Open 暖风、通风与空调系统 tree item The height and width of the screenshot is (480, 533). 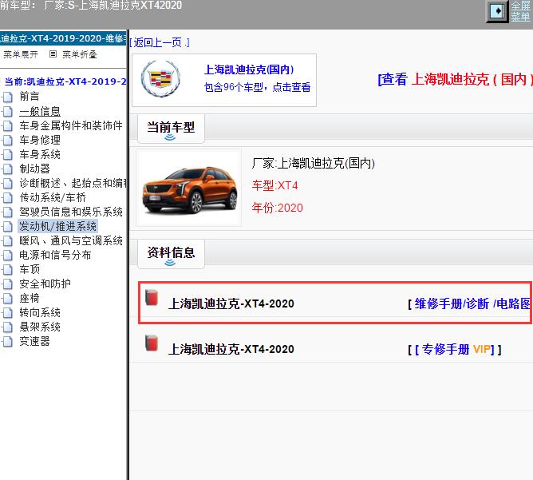click(x=71, y=241)
